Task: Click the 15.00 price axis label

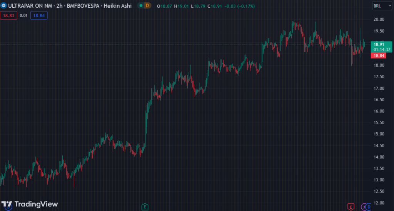Action: click(x=379, y=134)
